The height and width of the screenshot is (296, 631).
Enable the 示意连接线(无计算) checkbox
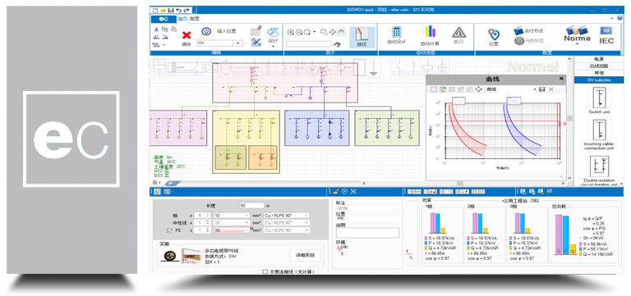coord(265,271)
